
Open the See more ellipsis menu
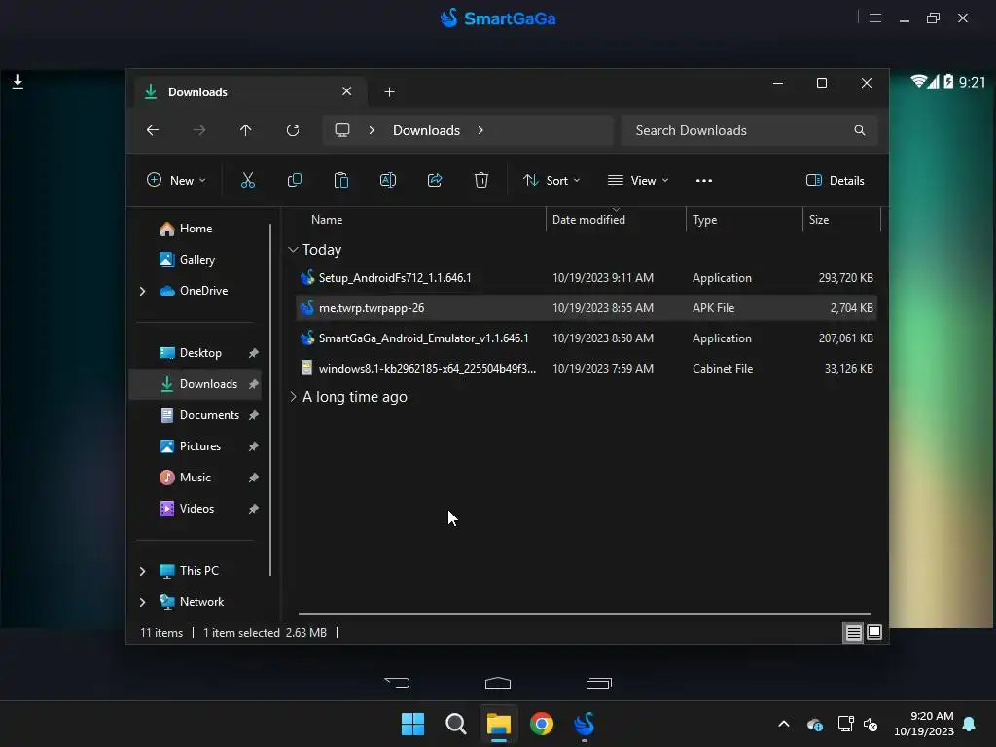tap(703, 180)
